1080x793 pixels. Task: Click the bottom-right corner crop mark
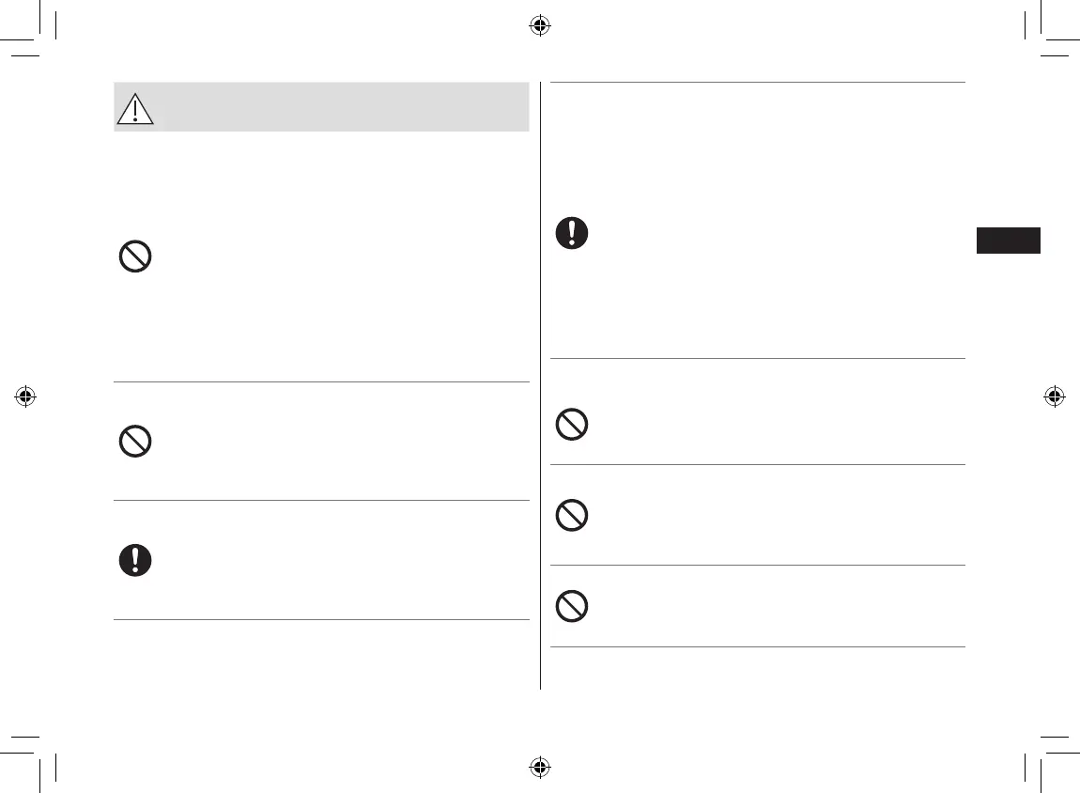click(1042, 755)
